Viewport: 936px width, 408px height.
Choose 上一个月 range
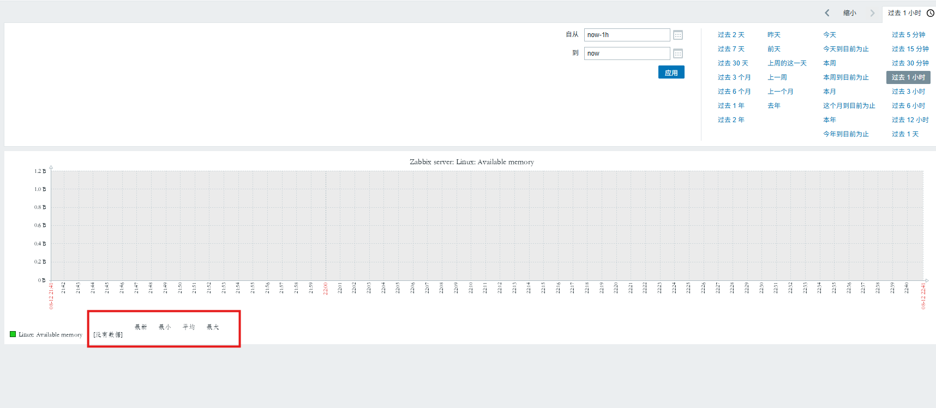781,92
